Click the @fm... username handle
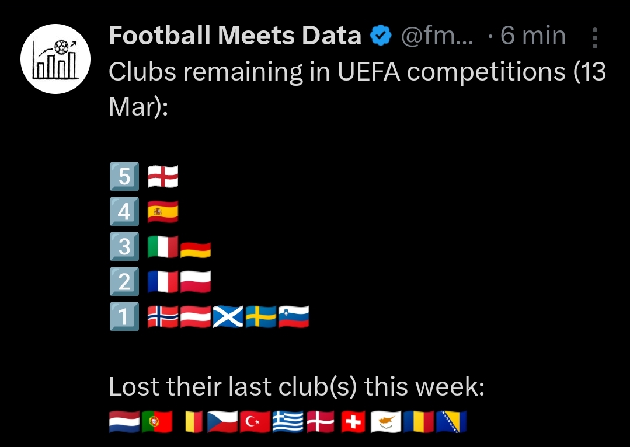 [438, 37]
